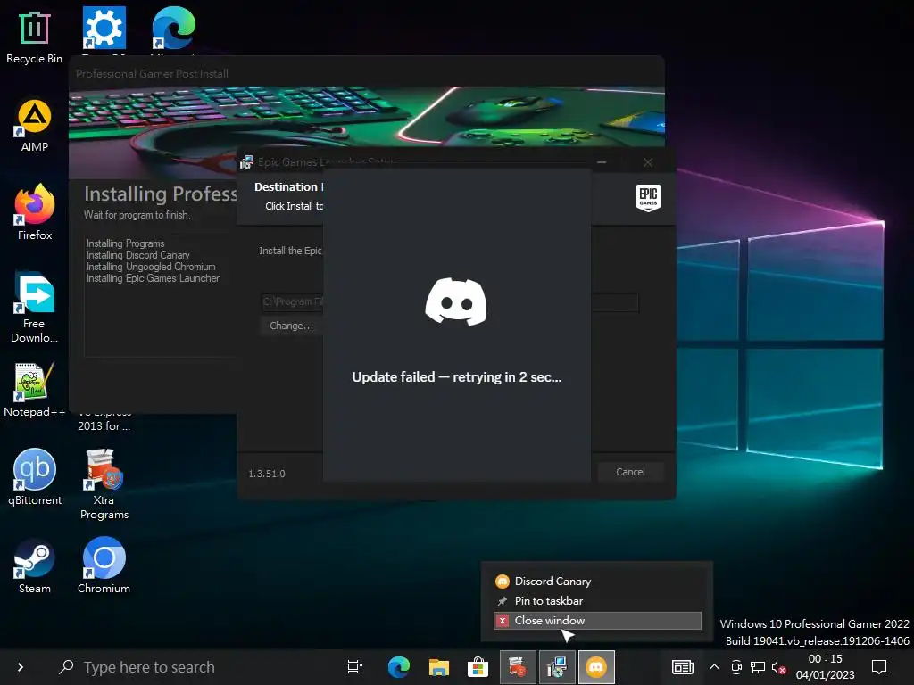The height and width of the screenshot is (685, 914).
Task: Open the news and interests tray icon
Action: tap(683, 667)
